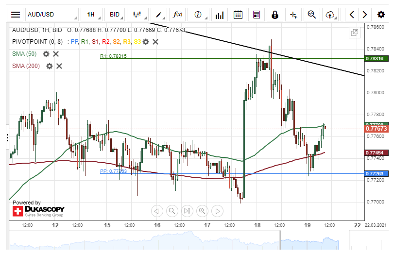Open the info options button
This screenshot has height=254, width=394.
[x=198, y=15]
